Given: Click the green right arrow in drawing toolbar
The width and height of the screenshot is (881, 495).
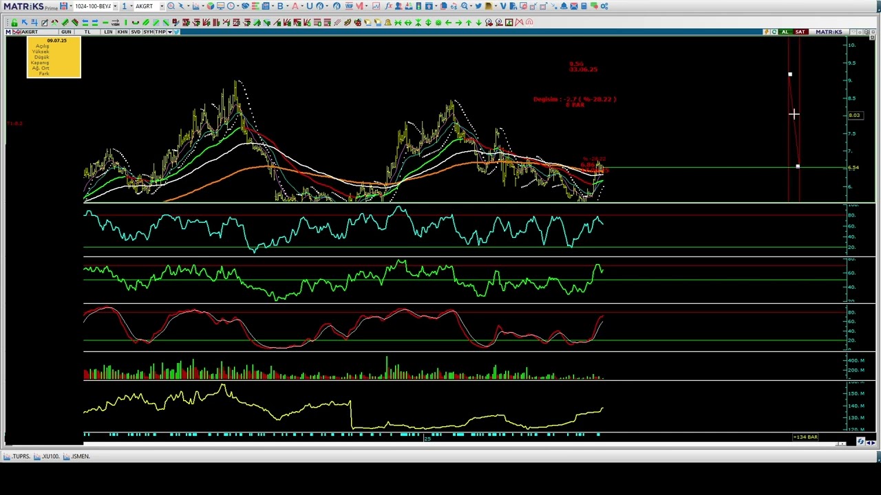Looking at the screenshot, I should (x=458, y=23).
